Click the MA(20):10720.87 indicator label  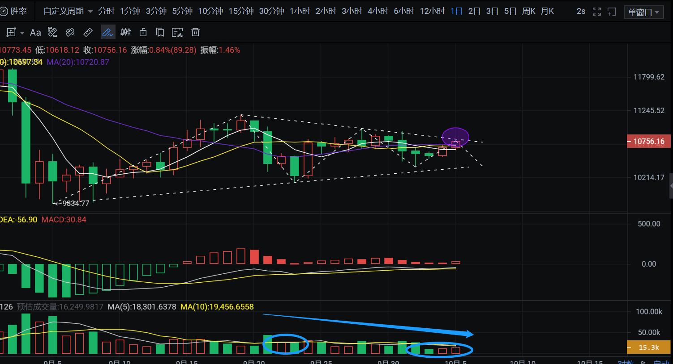(x=78, y=62)
